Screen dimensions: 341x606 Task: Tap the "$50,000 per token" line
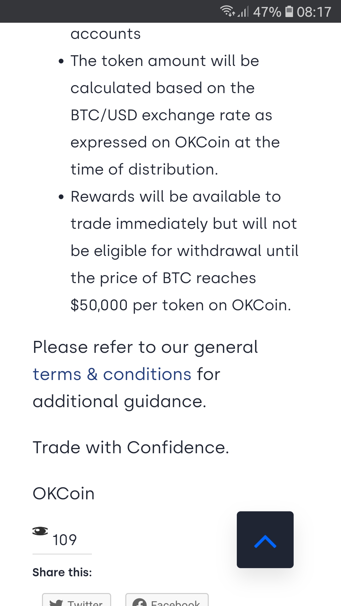[181, 305]
